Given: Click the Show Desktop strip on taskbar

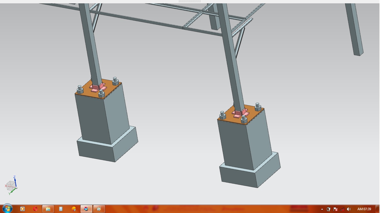Looking at the screenshot, I should pos(377,209).
